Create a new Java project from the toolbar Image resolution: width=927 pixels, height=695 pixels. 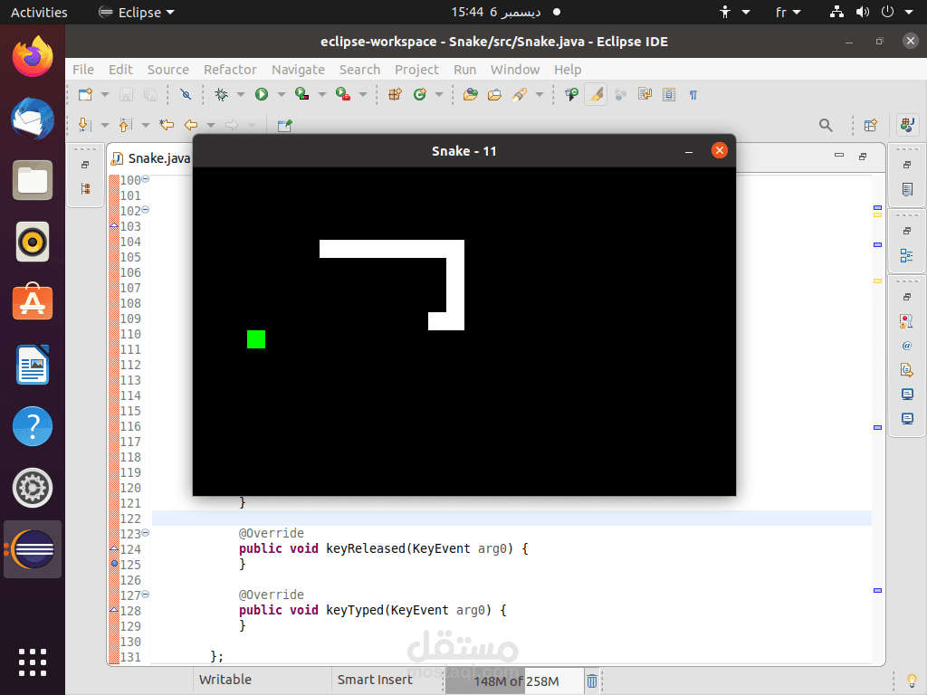click(x=394, y=94)
